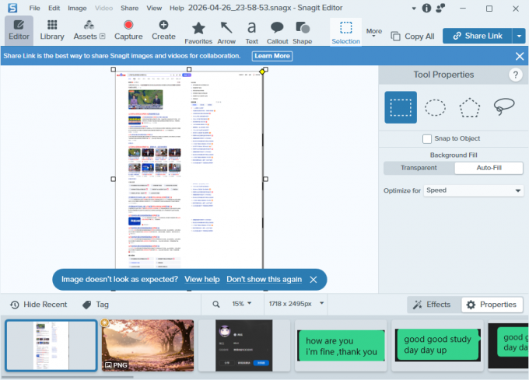This screenshot has width=529, height=380.
Task: Open the Optimize for Speed dropdown
Action: tap(474, 190)
